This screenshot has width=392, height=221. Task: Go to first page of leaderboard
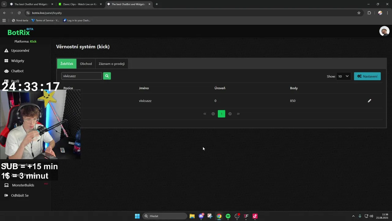[x=205, y=114]
